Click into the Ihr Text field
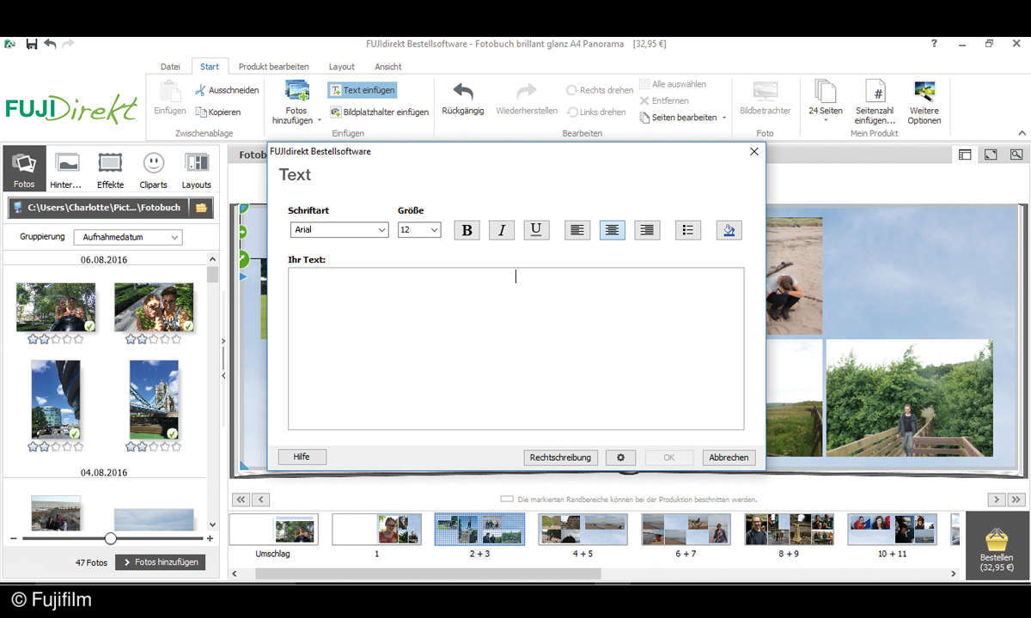Screen dimensions: 1031x618 point(515,348)
